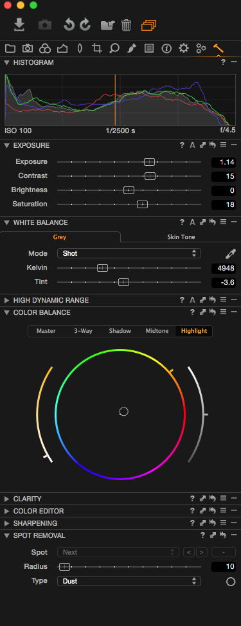Screen dimensions: 241x626
Task: Click the Exposure slider handle
Action: (149, 162)
